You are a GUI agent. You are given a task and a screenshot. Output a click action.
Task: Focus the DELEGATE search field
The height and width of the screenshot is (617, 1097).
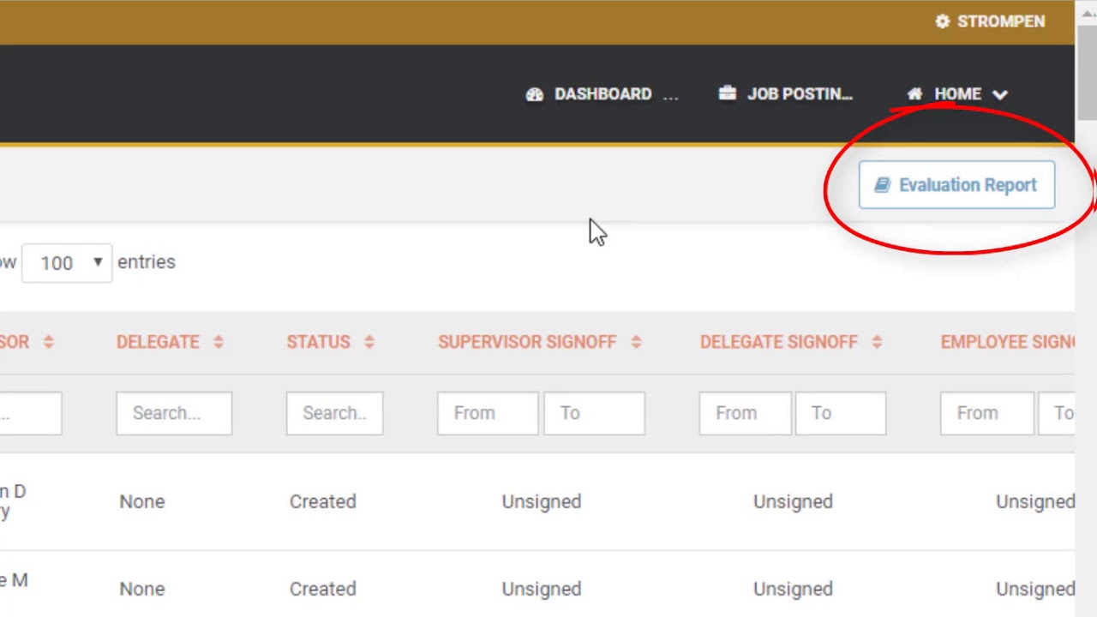pos(174,413)
